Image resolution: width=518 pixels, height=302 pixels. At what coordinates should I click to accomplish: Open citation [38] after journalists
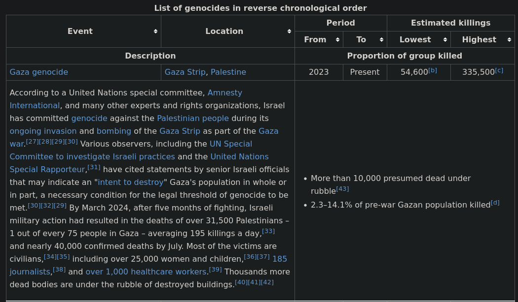coord(59,270)
